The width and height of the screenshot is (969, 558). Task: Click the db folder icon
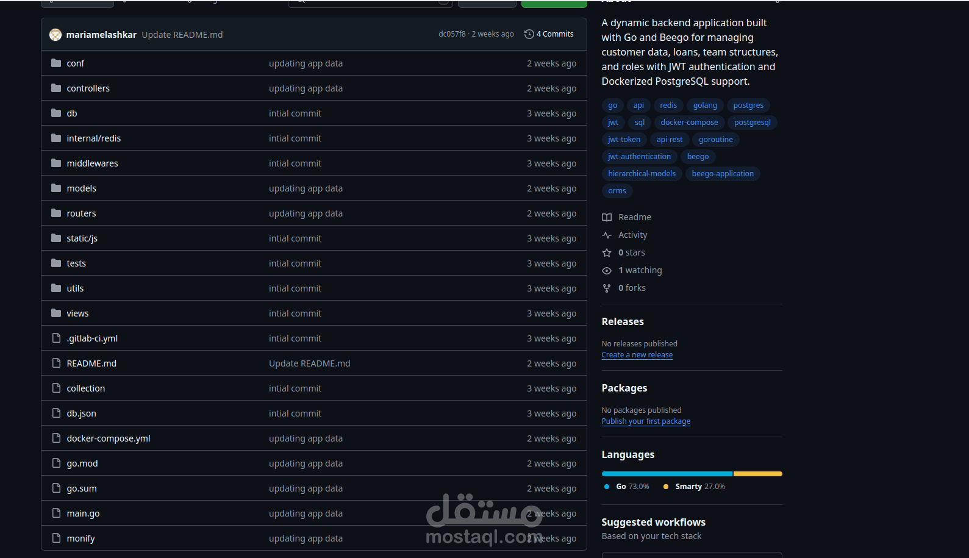pyautogui.click(x=56, y=113)
